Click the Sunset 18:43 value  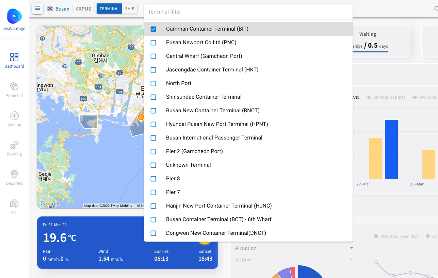205,259
